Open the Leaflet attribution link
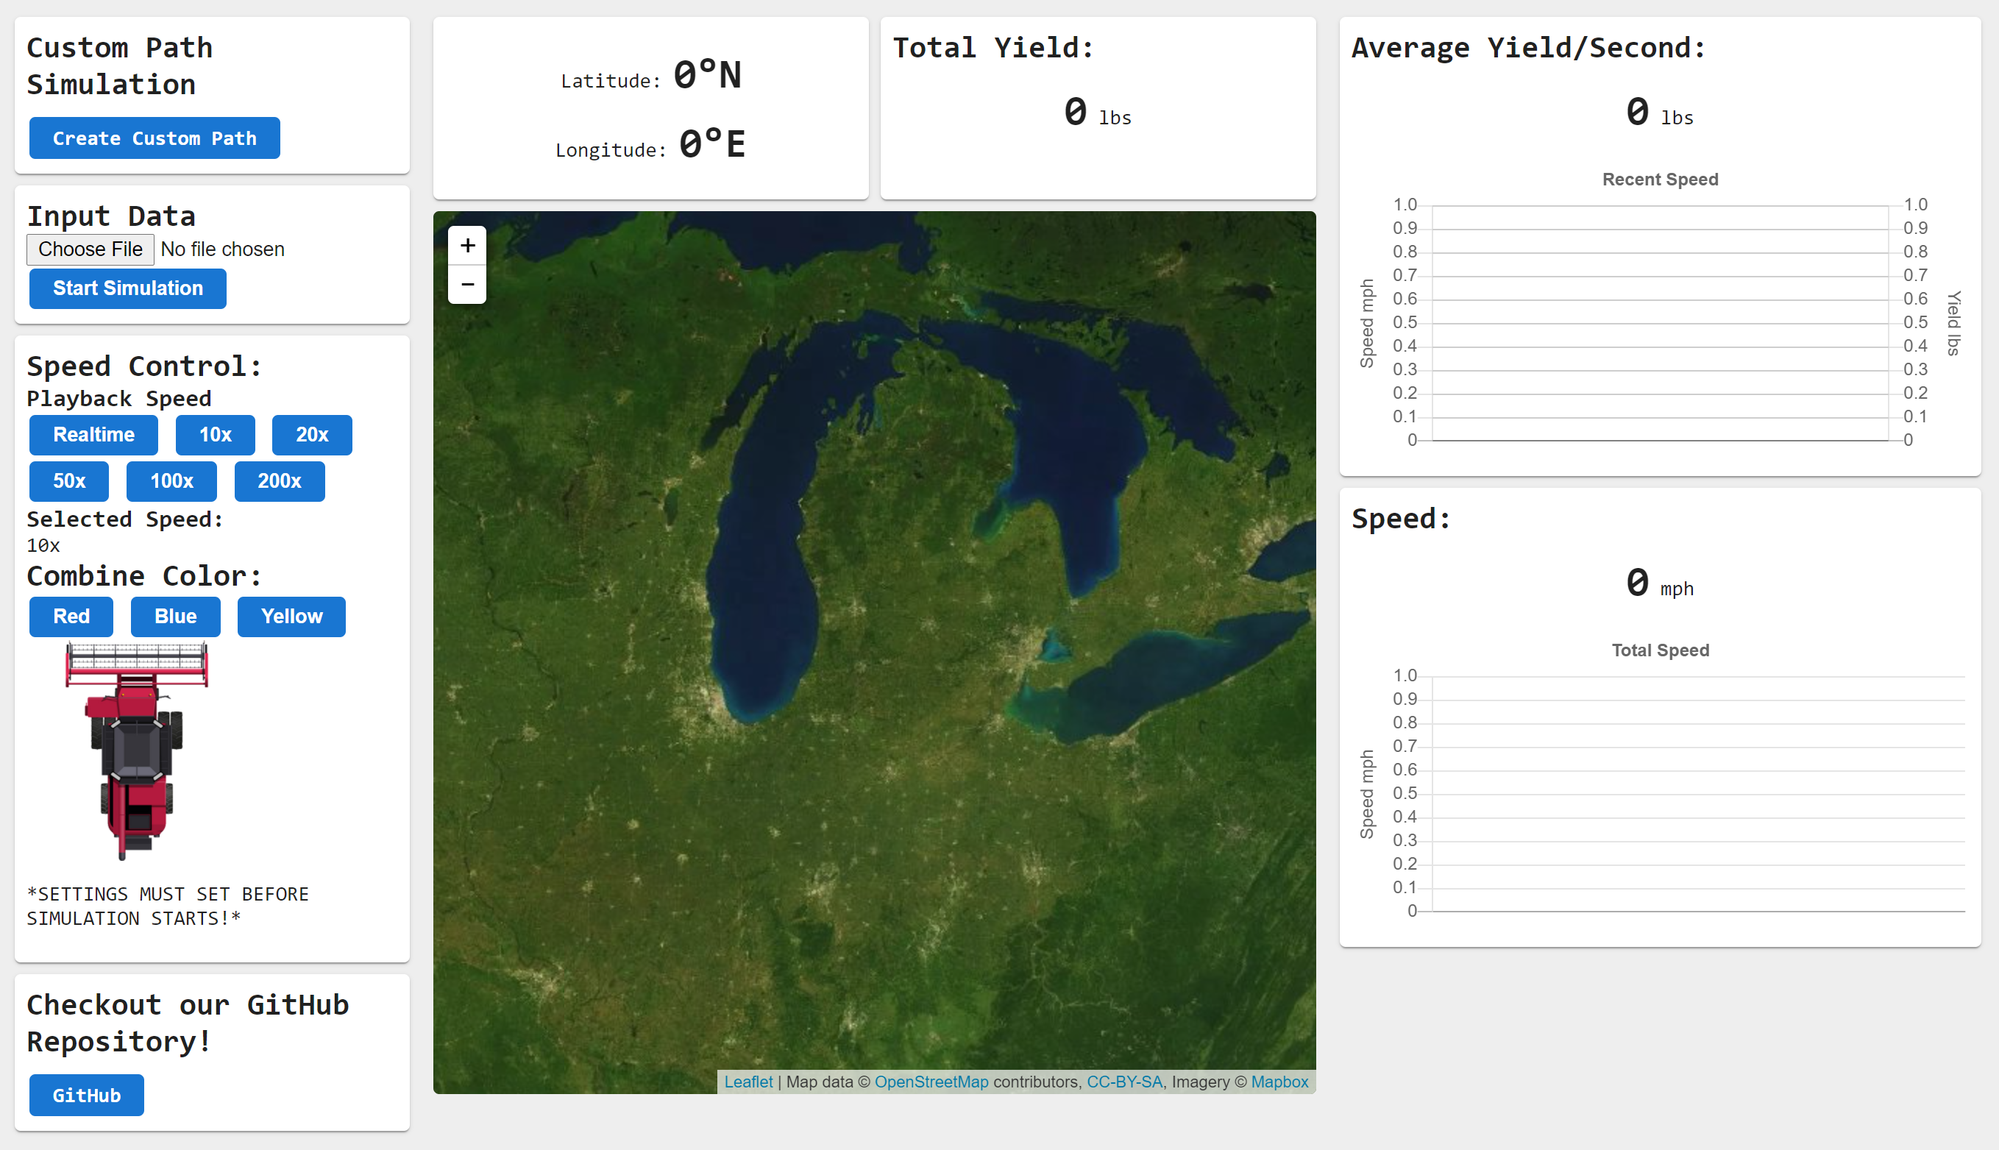1999x1150 pixels. point(748,1082)
